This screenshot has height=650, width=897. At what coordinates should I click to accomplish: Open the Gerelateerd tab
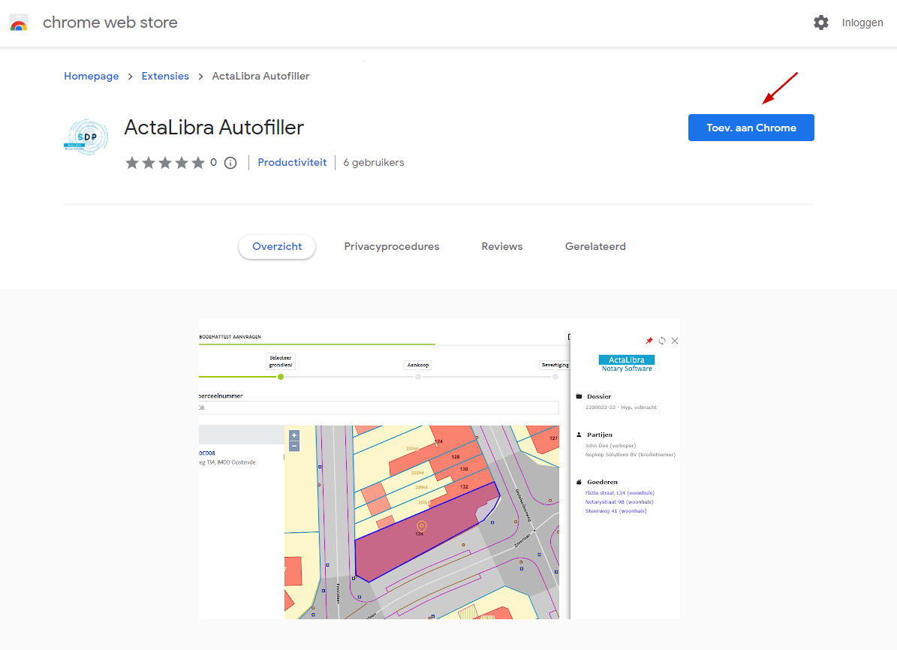point(595,247)
